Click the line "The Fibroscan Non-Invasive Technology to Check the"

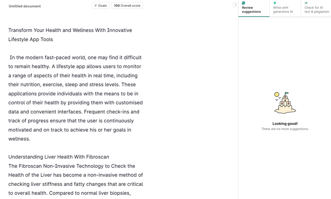[x=72, y=166]
